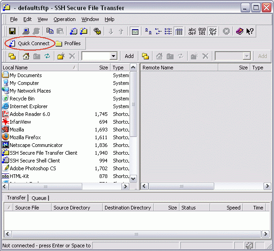Go to local Home folder icon

click(x=26, y=56)
